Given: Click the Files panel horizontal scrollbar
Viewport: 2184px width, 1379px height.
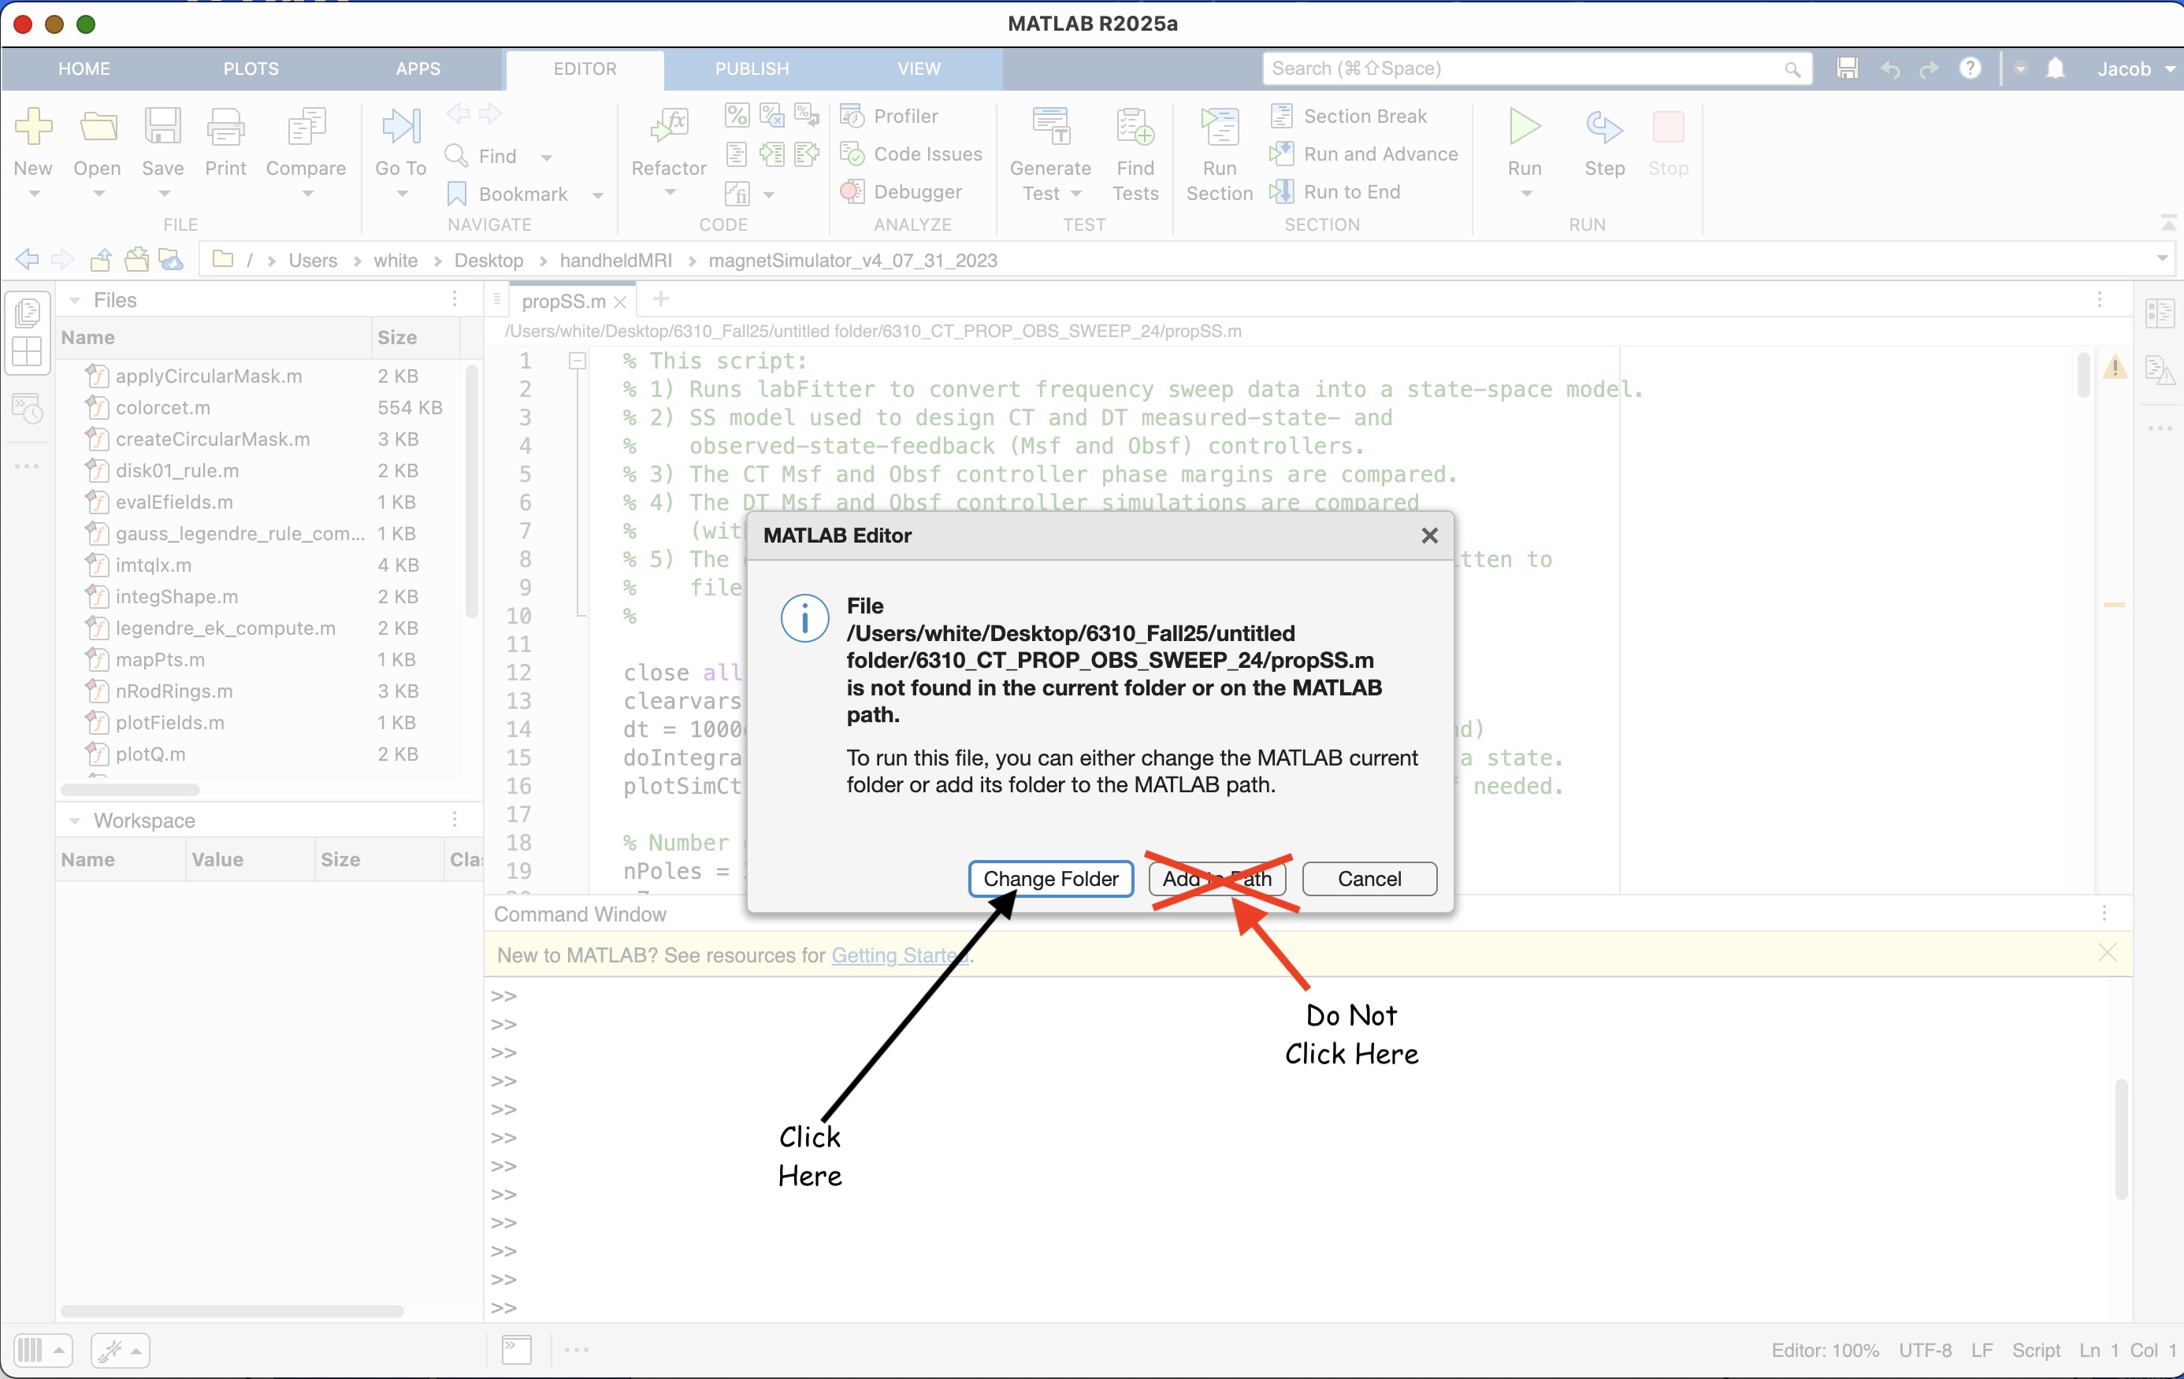Looking at the screenshot, I should (x=130, y=790).
